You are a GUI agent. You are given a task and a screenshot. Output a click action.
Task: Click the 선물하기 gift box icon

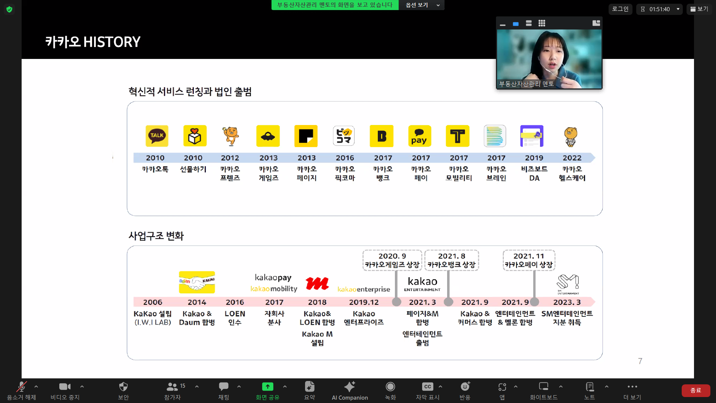point(195,136)
